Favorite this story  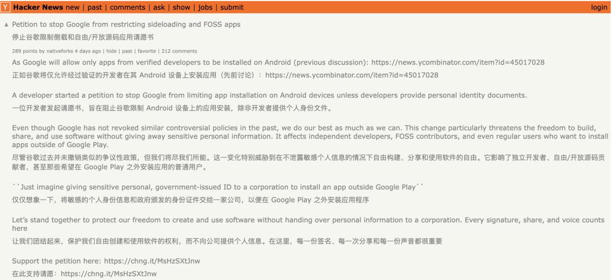pos(147,51)
